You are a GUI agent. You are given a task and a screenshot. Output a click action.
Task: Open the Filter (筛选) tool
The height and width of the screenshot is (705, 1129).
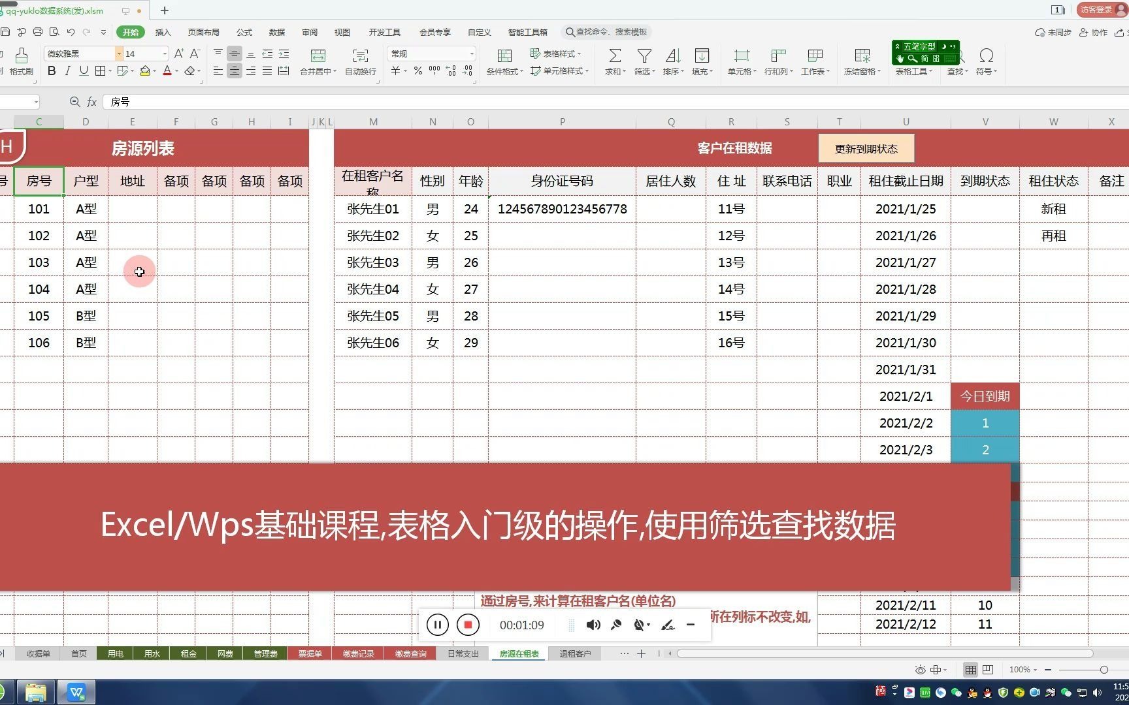pyautogui.click(x=644, y=62)
